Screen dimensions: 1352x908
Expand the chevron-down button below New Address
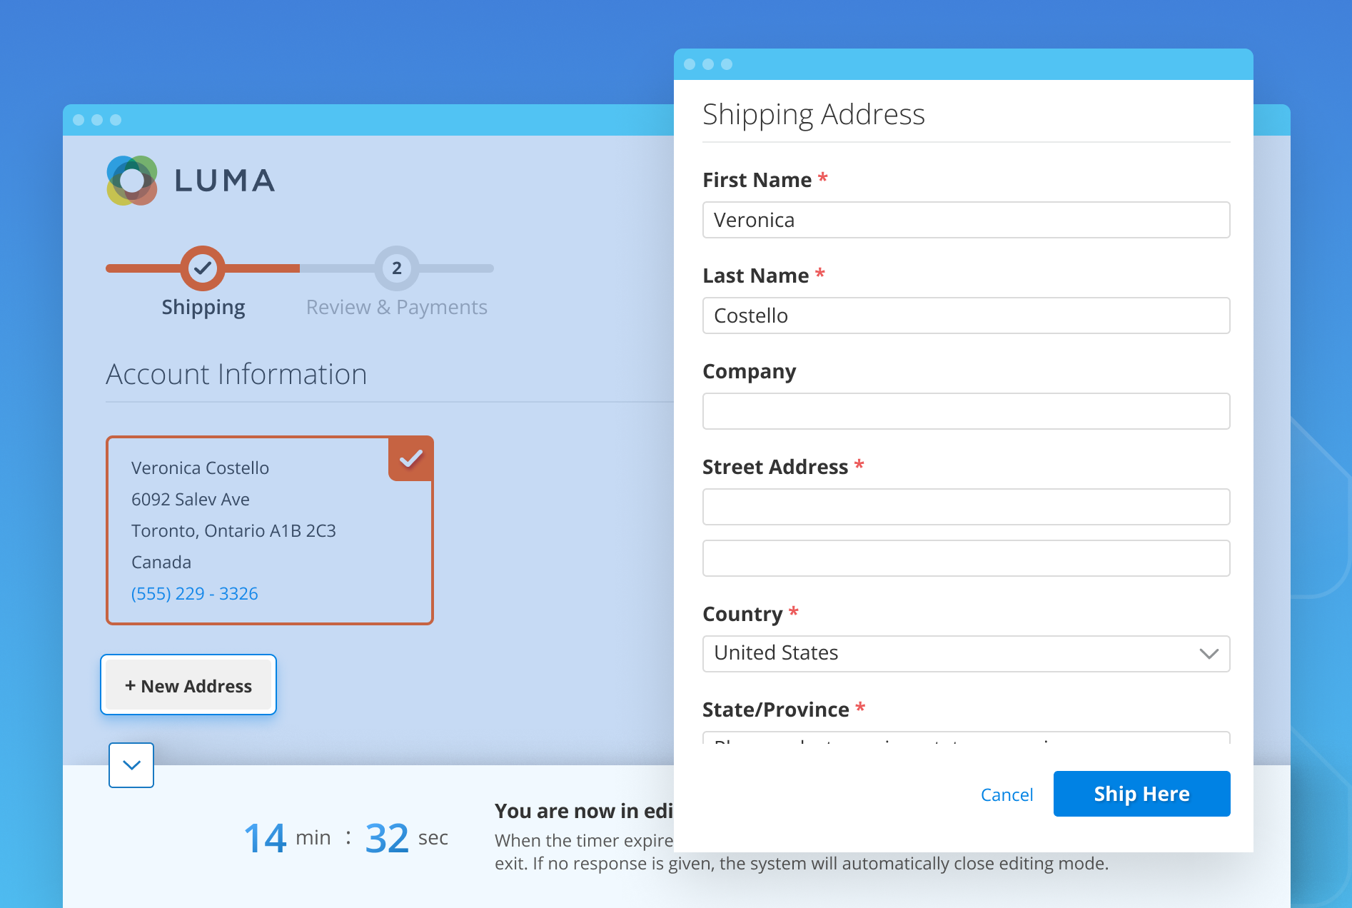[x=131, y=765]
